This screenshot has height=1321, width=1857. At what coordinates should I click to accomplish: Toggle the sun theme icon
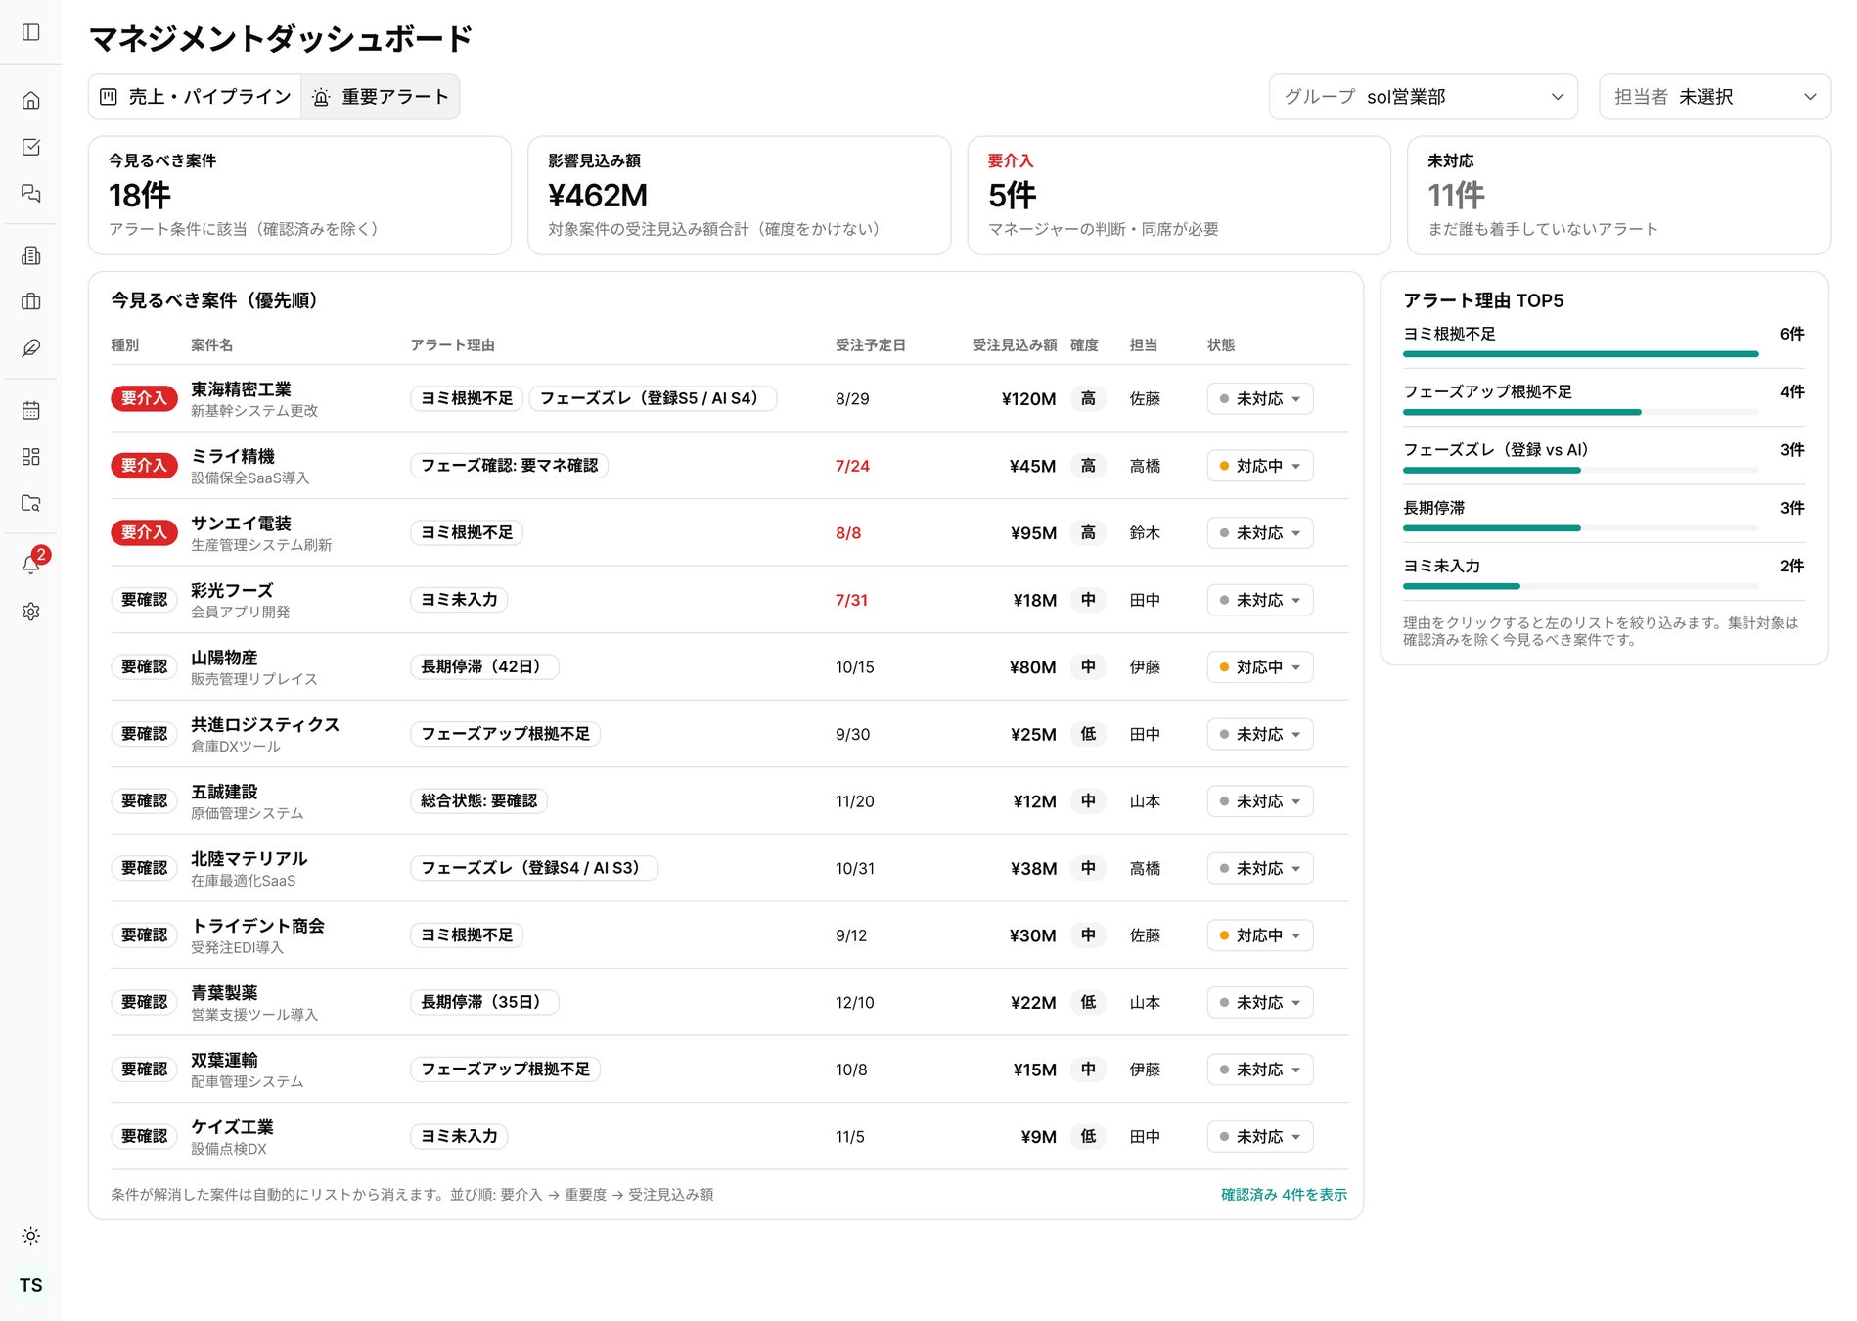31,1236
